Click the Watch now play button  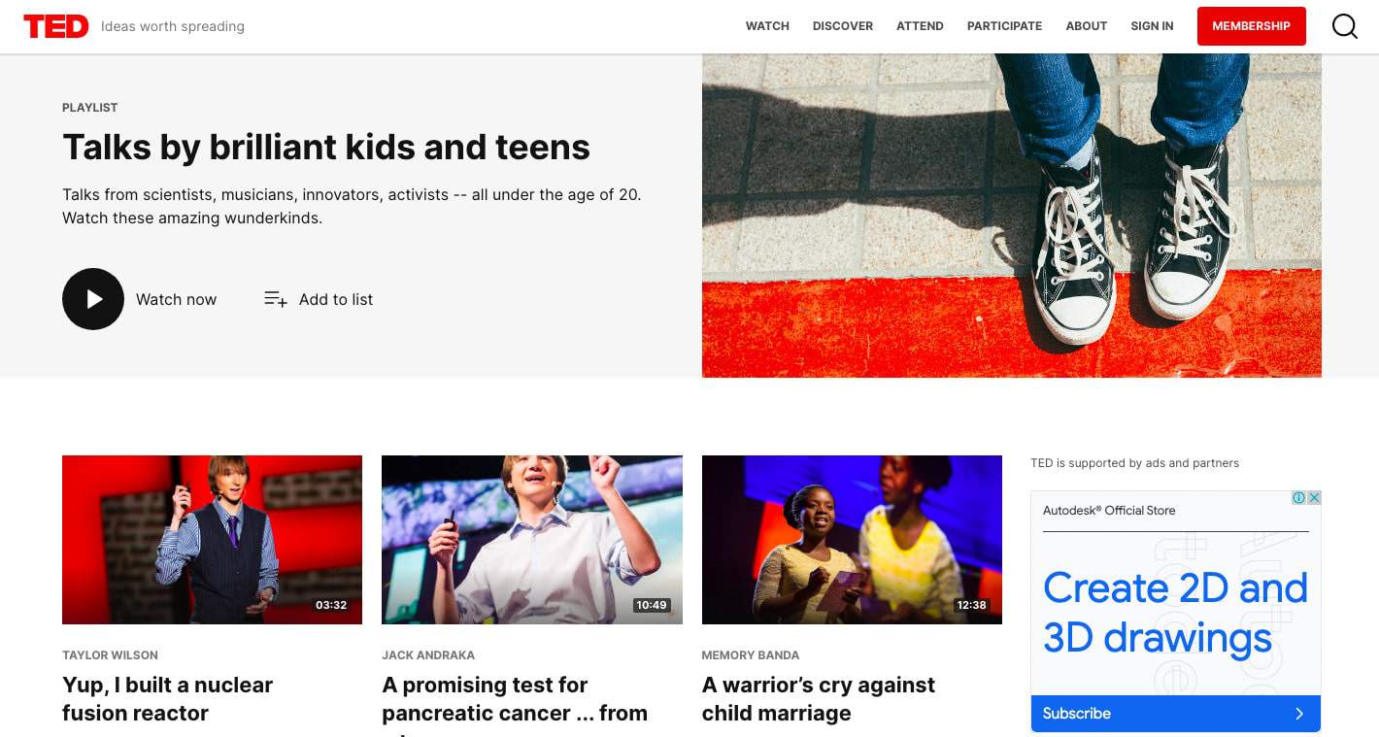(93, 299)
